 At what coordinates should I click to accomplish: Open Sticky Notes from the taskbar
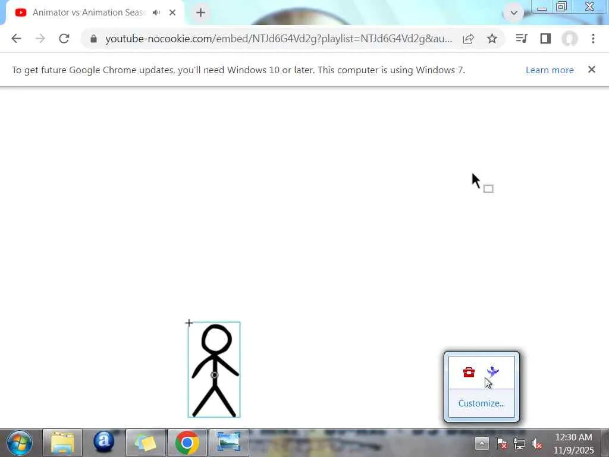tap(145, 443)
